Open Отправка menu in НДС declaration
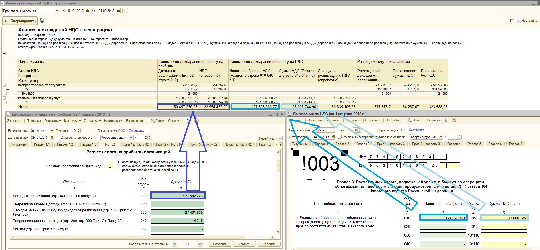 [373, 120]
